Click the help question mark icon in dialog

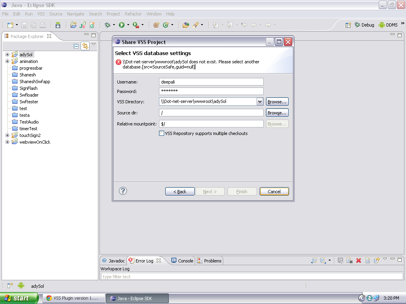click(123, 191)
